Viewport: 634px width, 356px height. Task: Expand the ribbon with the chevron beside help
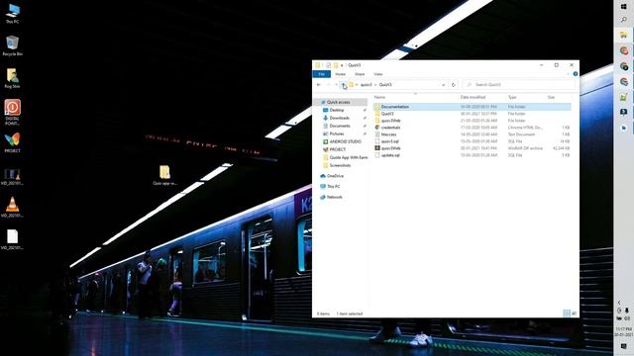(x=568, y=74)
